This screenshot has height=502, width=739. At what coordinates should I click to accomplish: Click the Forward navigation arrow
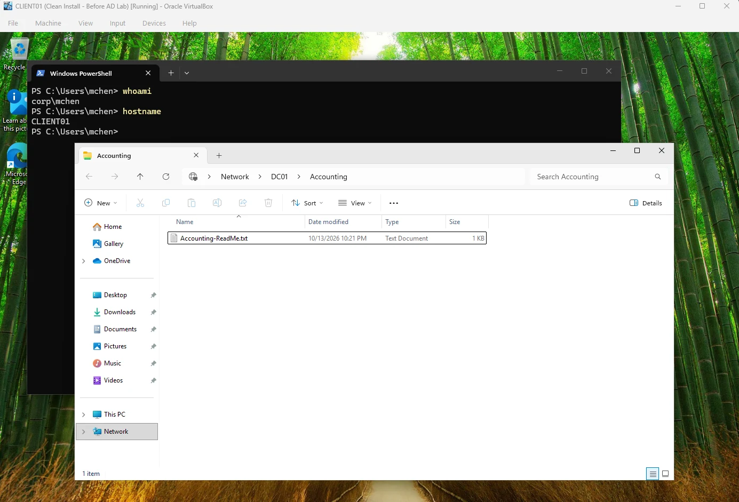[115, 177]
